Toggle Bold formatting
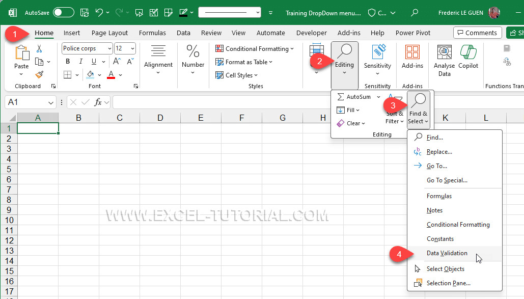 click(x=68, y=62)
